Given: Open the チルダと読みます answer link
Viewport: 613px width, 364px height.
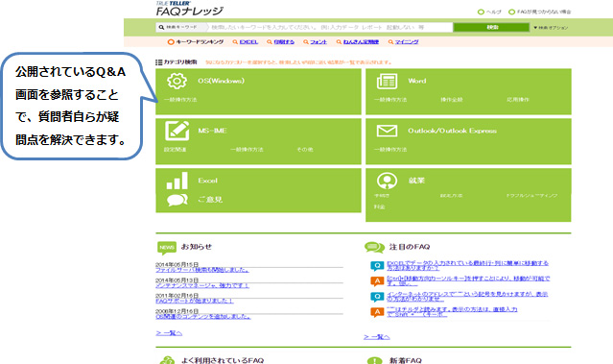Looking at the screenshot, I should point(452,312).
